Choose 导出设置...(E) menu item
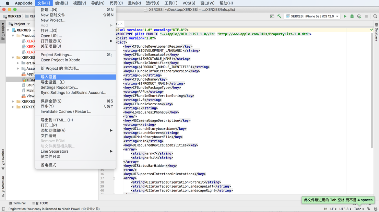This screenshot has width=379, height=212. pyautogui.click(x=75, y=82)
